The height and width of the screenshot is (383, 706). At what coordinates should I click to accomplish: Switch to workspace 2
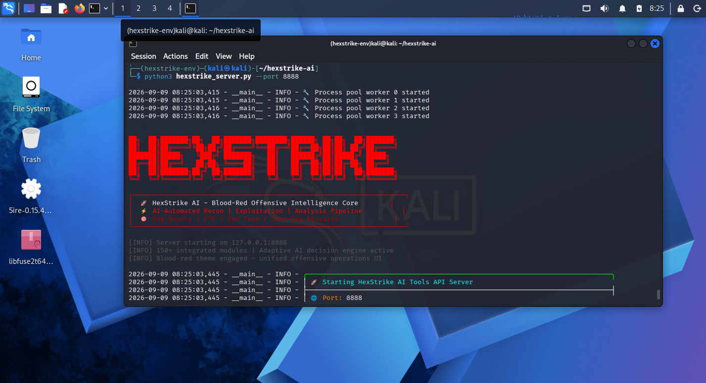click(x=138, y=8)
